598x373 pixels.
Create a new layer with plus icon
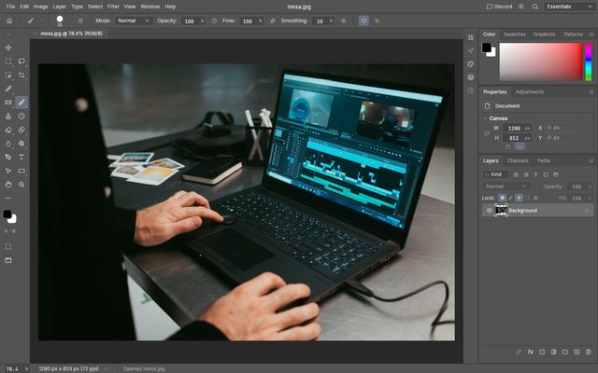(x=577, y=352)
